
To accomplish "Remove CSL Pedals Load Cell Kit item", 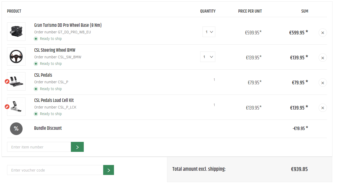I will point(323,108).
